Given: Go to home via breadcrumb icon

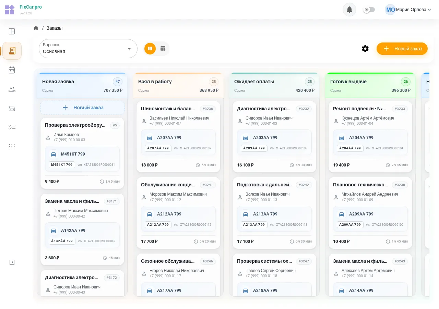Looking at the screenshot, I should 36,28.
